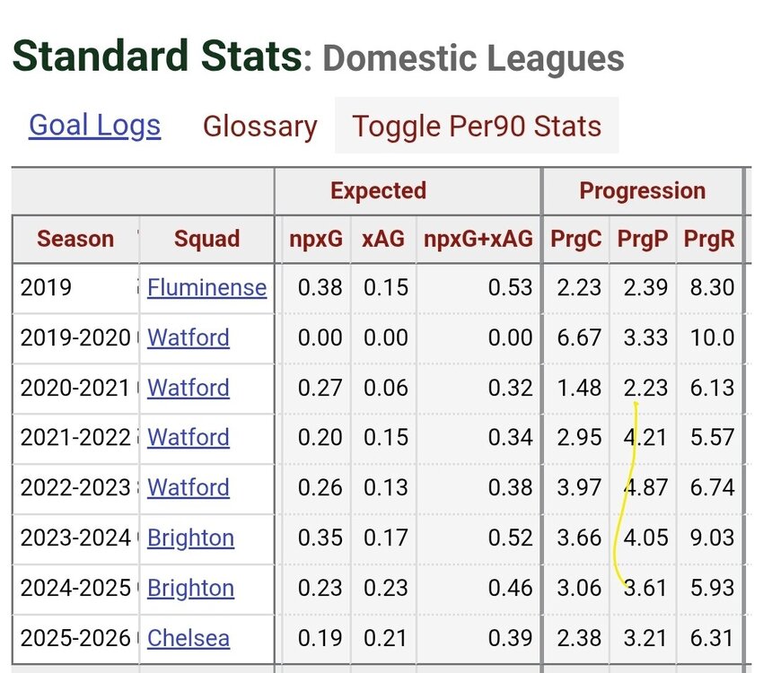Sort by PrgP column header

point(643,239)
